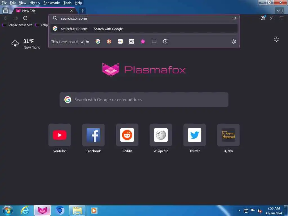The width and height of the screenshot is (288, 216).
Task: Open the Bookmarks menu
Action: coord(52,3)
